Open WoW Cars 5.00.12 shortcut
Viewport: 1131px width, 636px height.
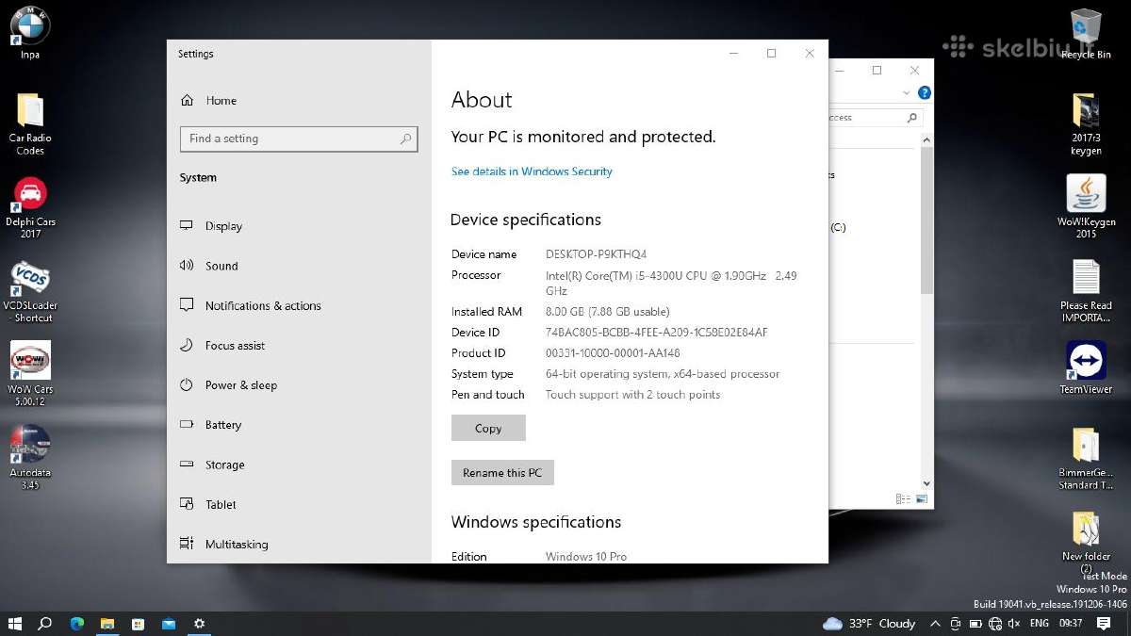tap(30, 373)
